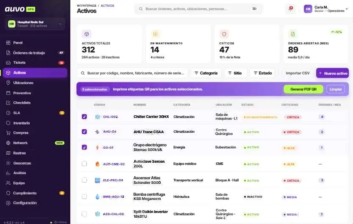The height and width of the screenshot is (224, 353).
Task: Click the Configuración gear icon
Action: [x=8, y=203]
